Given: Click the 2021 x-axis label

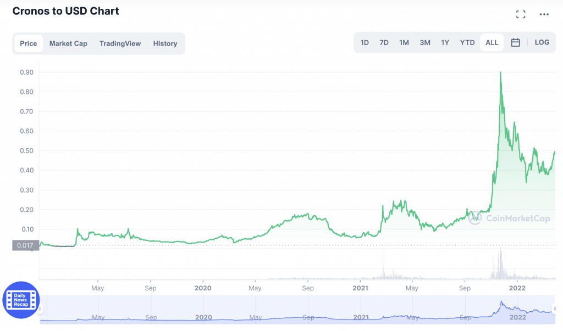Looking at the screenshot, I should pos(360,288).
